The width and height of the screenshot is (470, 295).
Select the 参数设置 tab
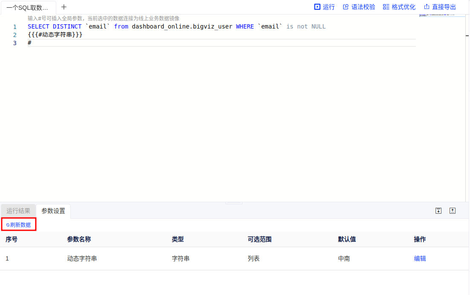click(x=53, y=211)
